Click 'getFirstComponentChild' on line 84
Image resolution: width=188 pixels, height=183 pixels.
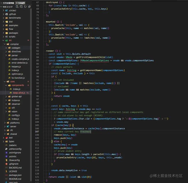[91, 57]
